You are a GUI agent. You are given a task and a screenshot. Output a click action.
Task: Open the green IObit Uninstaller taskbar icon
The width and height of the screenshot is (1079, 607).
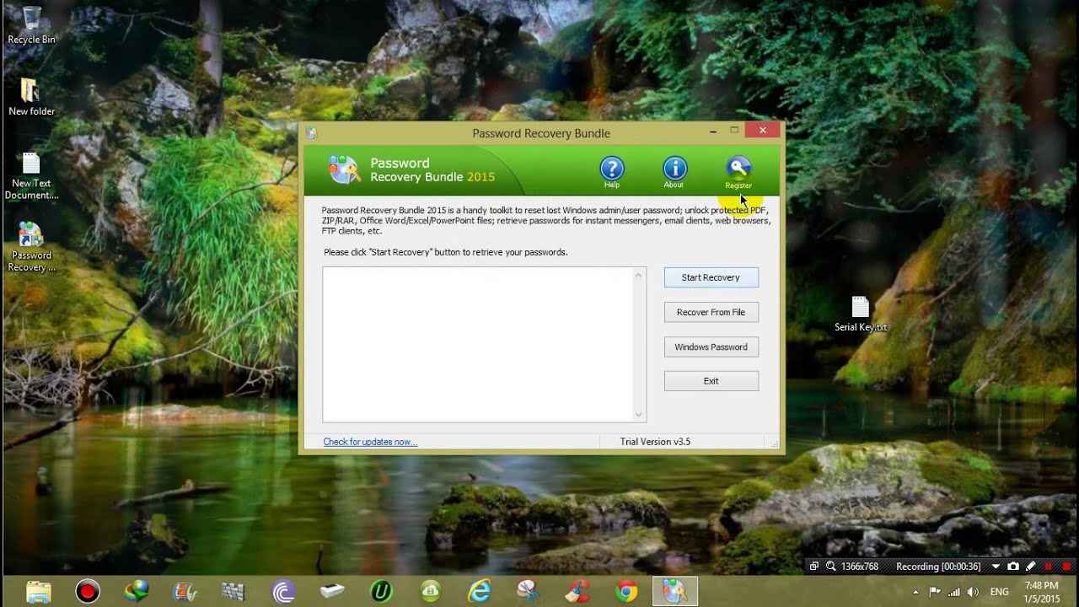click(381, 592)
